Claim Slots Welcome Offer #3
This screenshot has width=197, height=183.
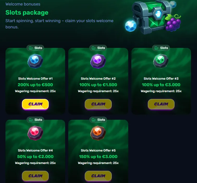click(161, 104)
